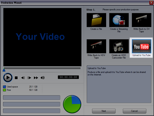Click the 'Upload to YouTube' caption under thumbnail
This screenshot has height=116, width=154.
(141, 55)
